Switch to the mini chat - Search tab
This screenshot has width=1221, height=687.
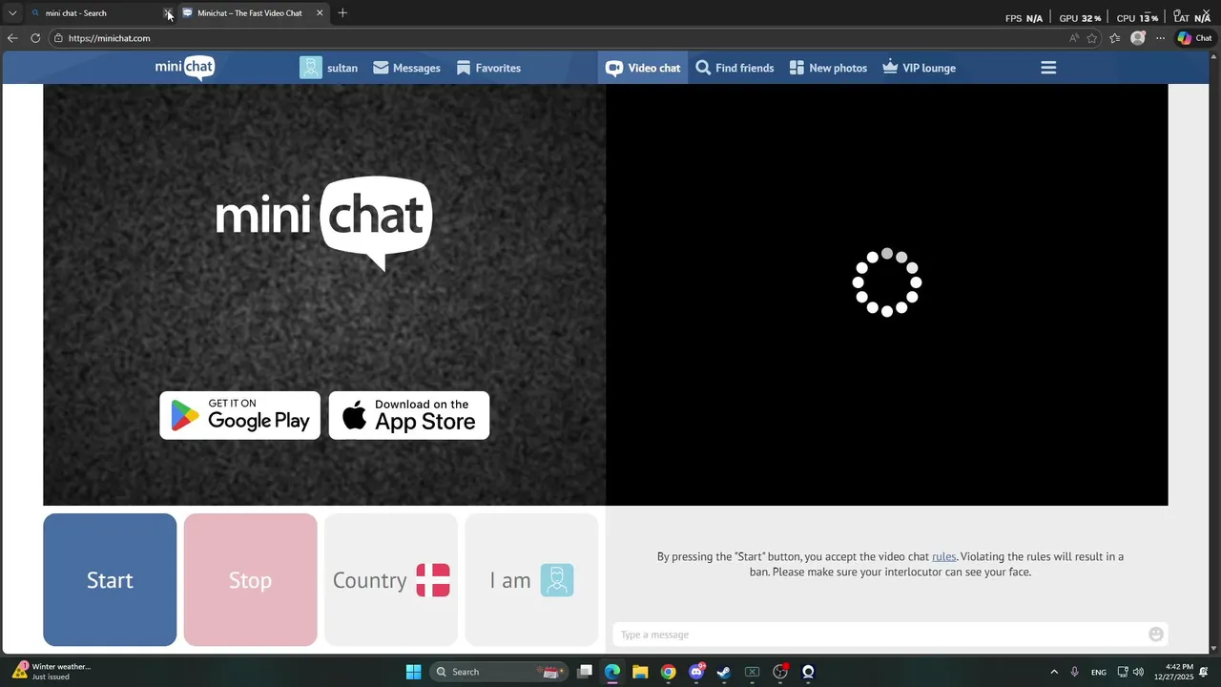click(x=93, y=13)
